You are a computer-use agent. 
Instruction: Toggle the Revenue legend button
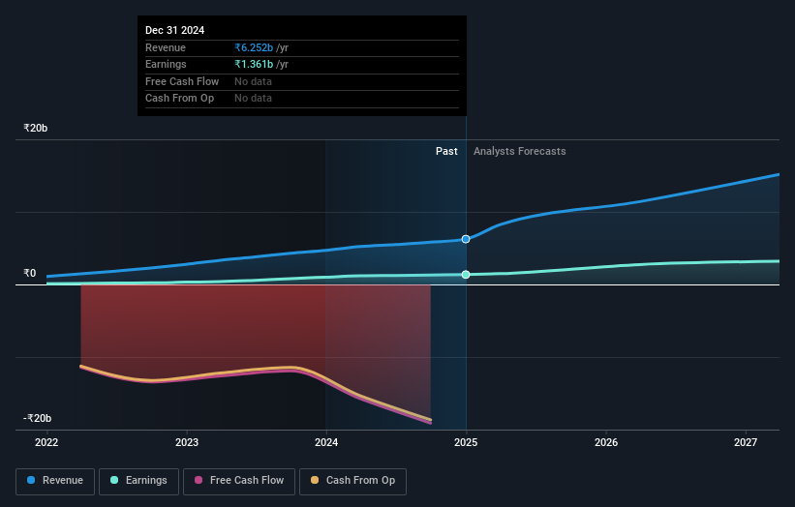55,481
